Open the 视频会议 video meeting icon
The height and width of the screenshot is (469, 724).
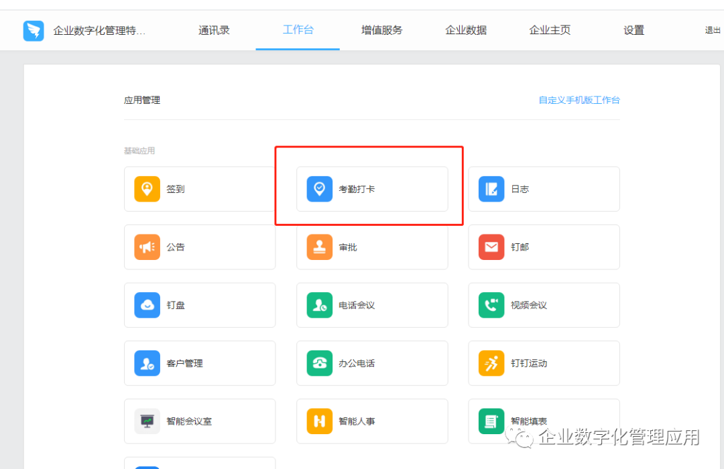coord(491,305)
